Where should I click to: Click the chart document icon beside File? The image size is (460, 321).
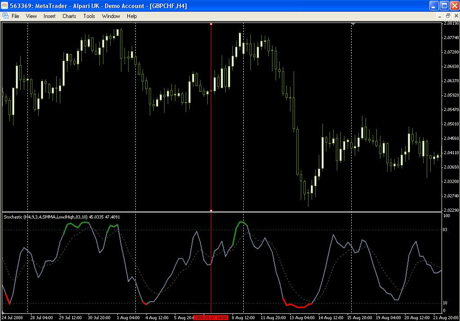point(5,16)
